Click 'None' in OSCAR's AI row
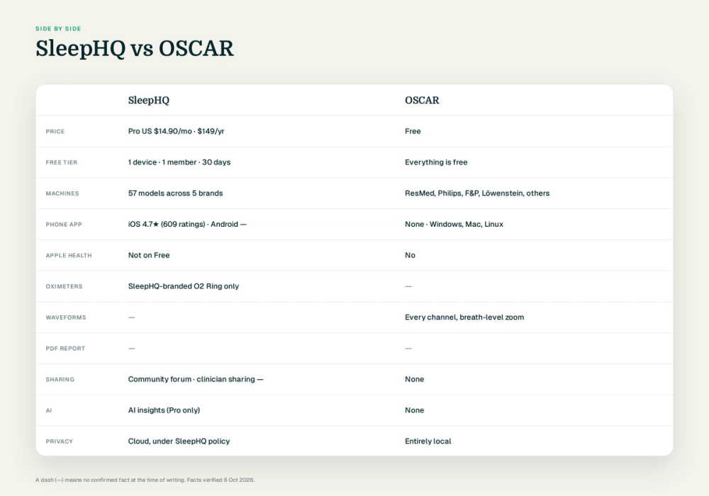Viewport: 709px width, 496px height. point(415,410)
